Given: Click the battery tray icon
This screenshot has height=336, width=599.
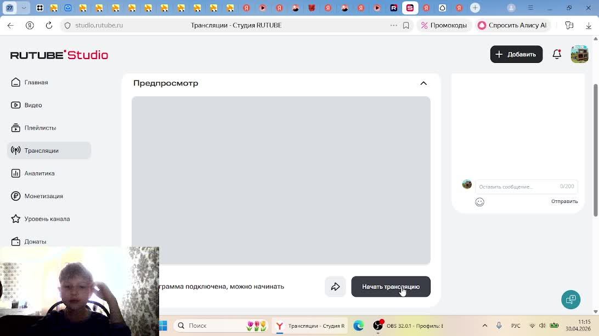Looking at the screenshot, I should point(554,326).
